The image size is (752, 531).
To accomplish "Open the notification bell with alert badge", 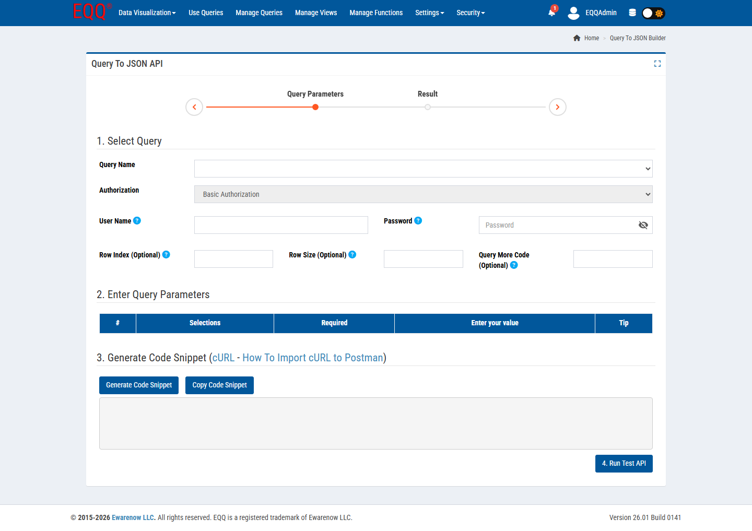I will pyautogui.click(x=551, y=13).
